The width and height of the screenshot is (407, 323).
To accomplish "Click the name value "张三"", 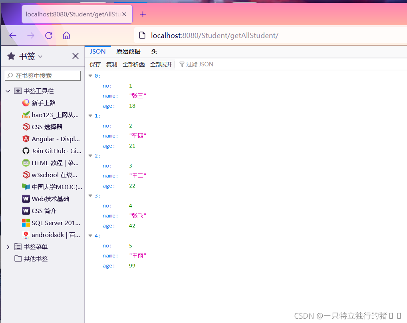I will [x=137, y=96].
